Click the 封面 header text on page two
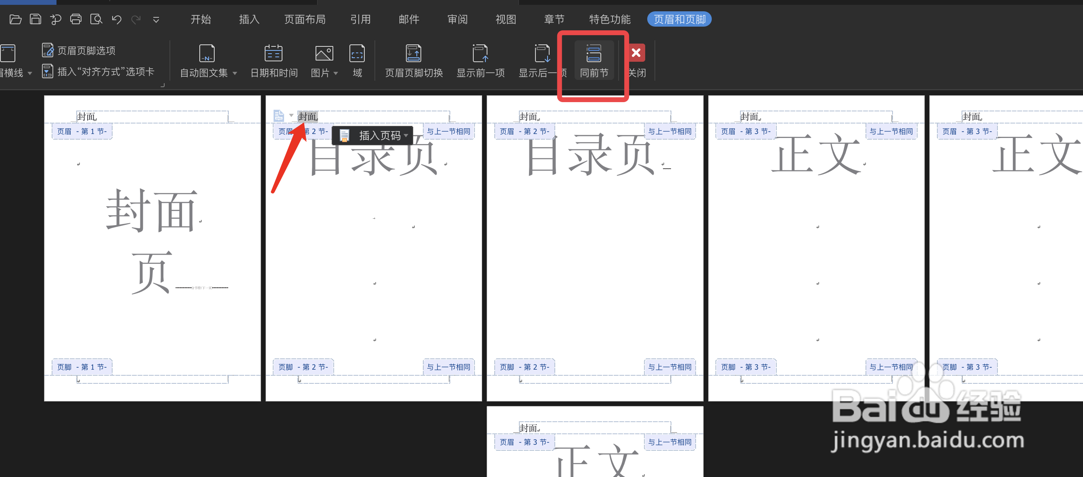 [x=307, y=117]
